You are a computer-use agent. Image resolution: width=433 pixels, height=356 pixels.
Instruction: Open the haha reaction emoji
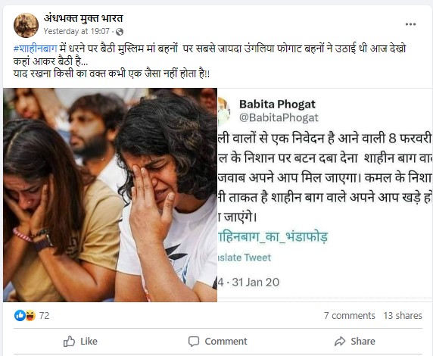30,315
